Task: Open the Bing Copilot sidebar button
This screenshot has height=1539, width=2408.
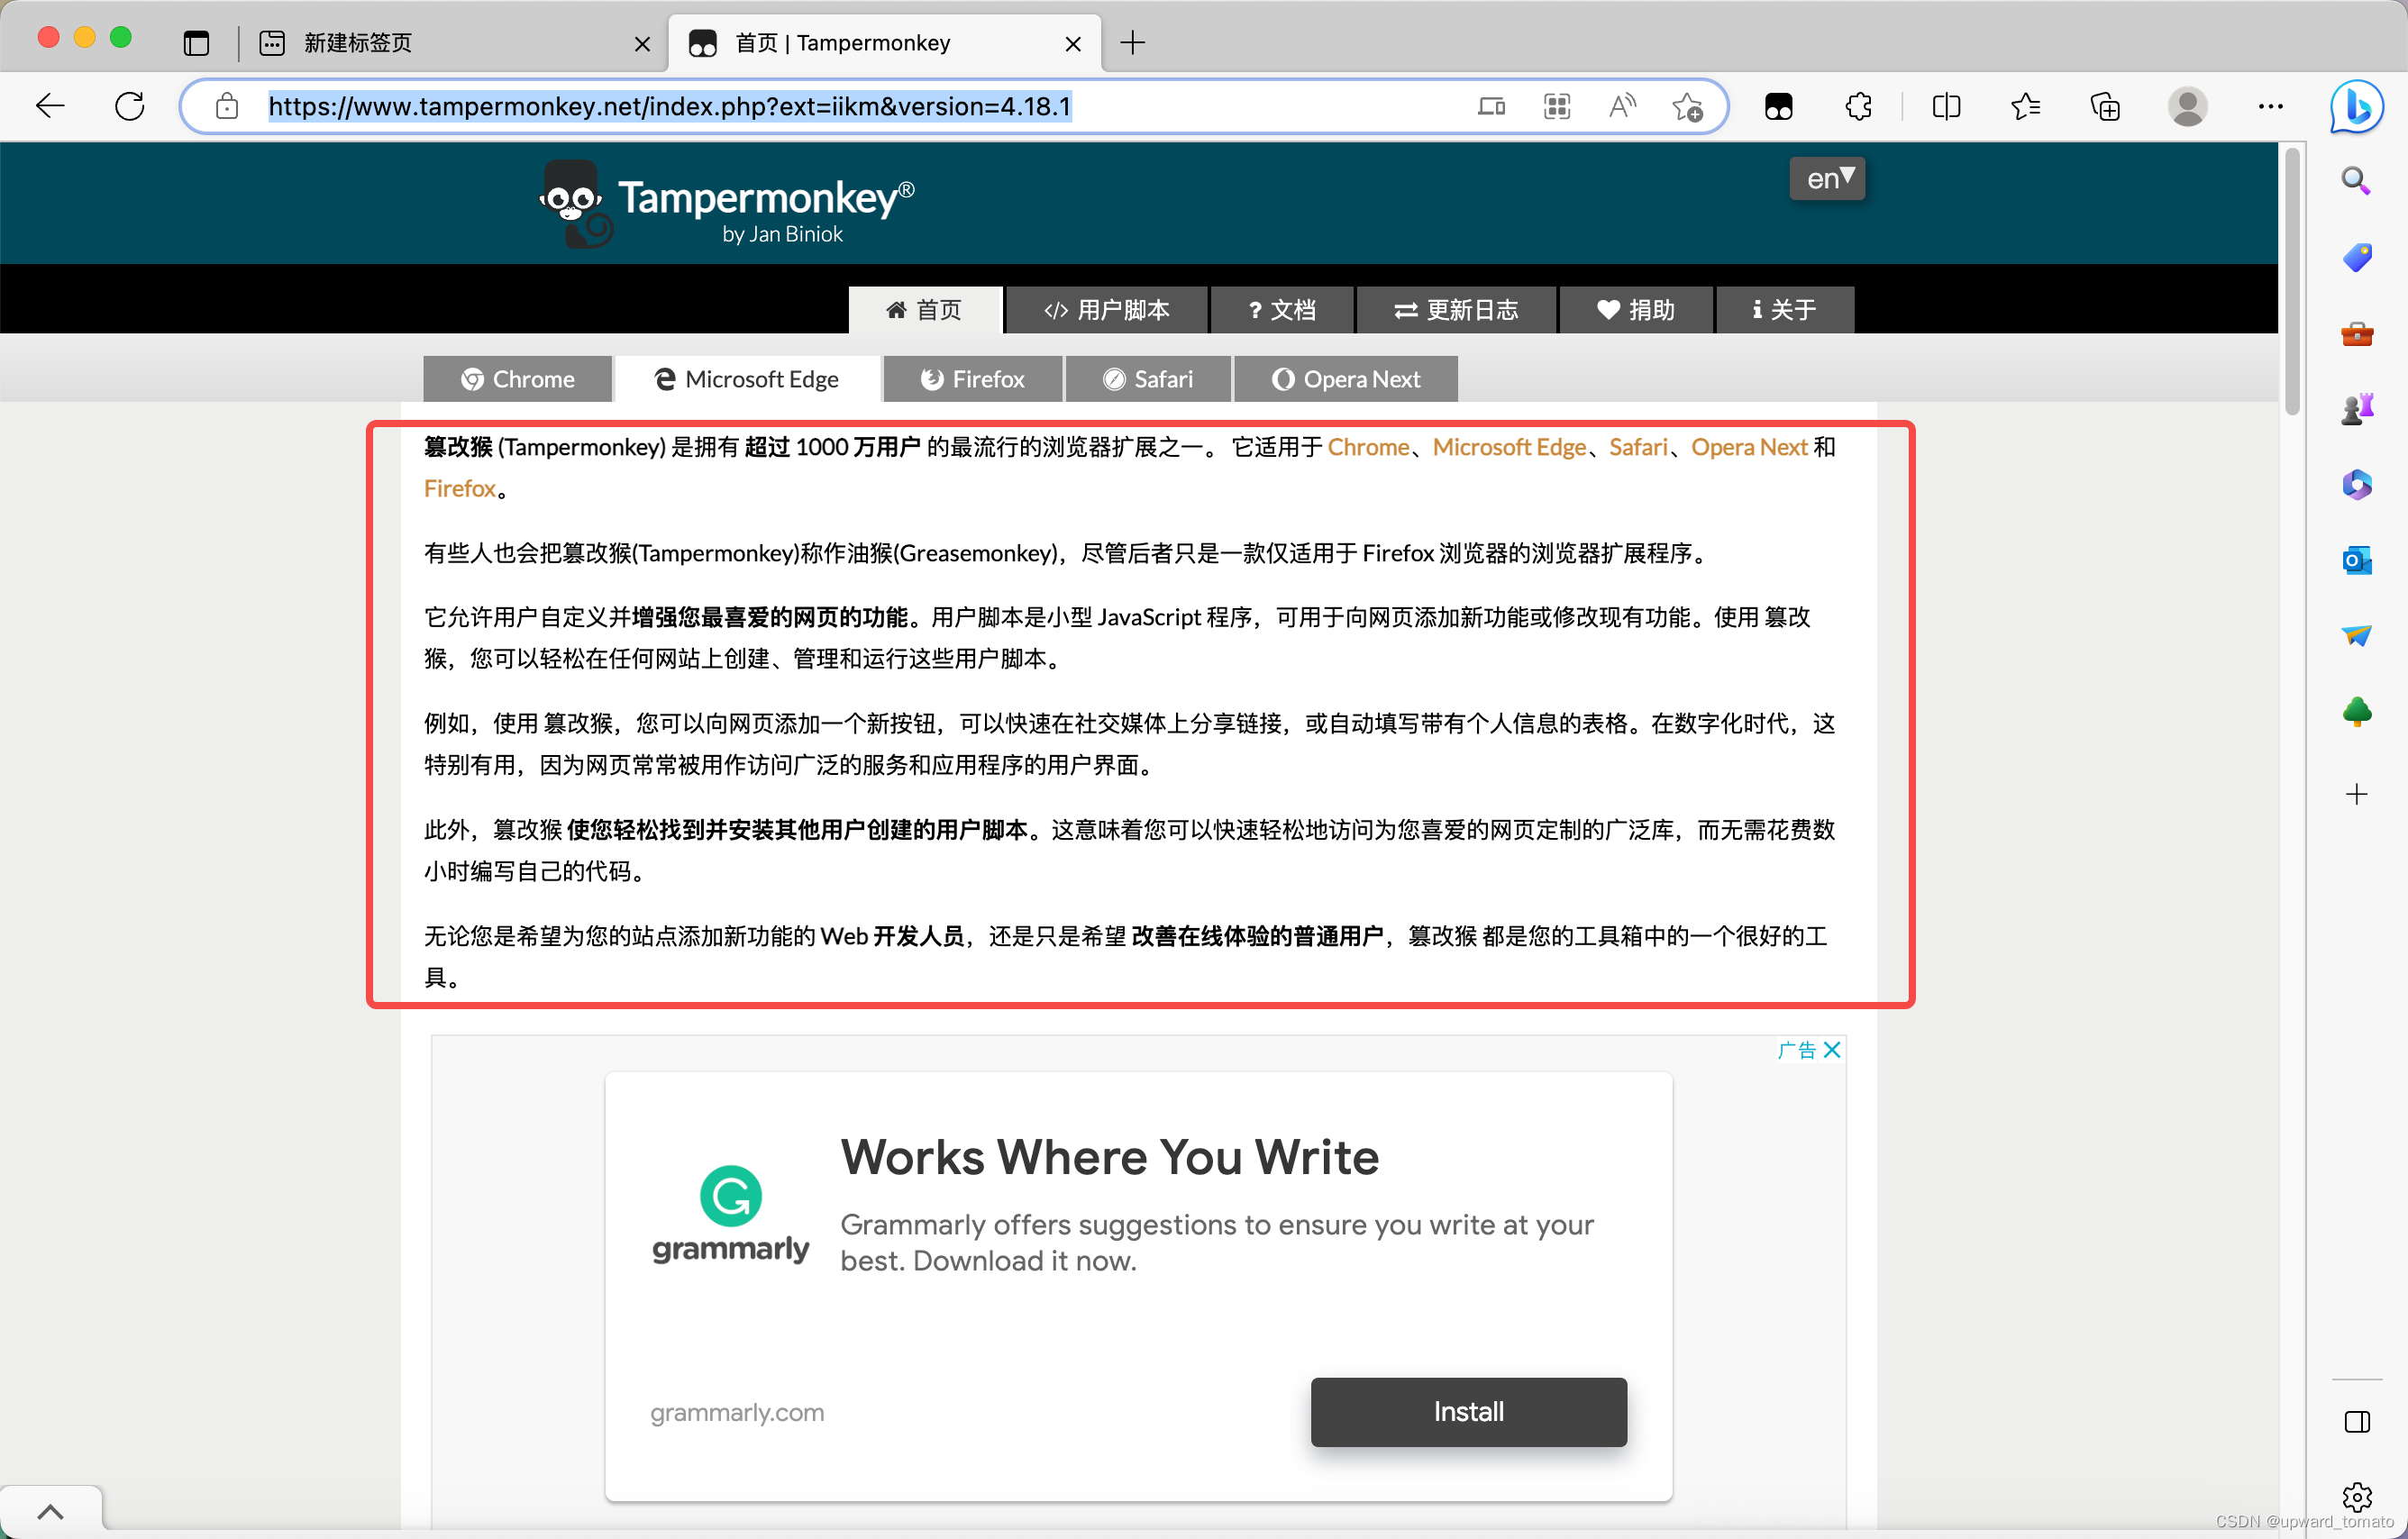Action: coord(2356,106)
